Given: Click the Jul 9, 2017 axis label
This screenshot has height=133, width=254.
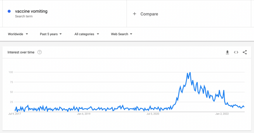Looking at the screenshot, I should pos(15,114).
